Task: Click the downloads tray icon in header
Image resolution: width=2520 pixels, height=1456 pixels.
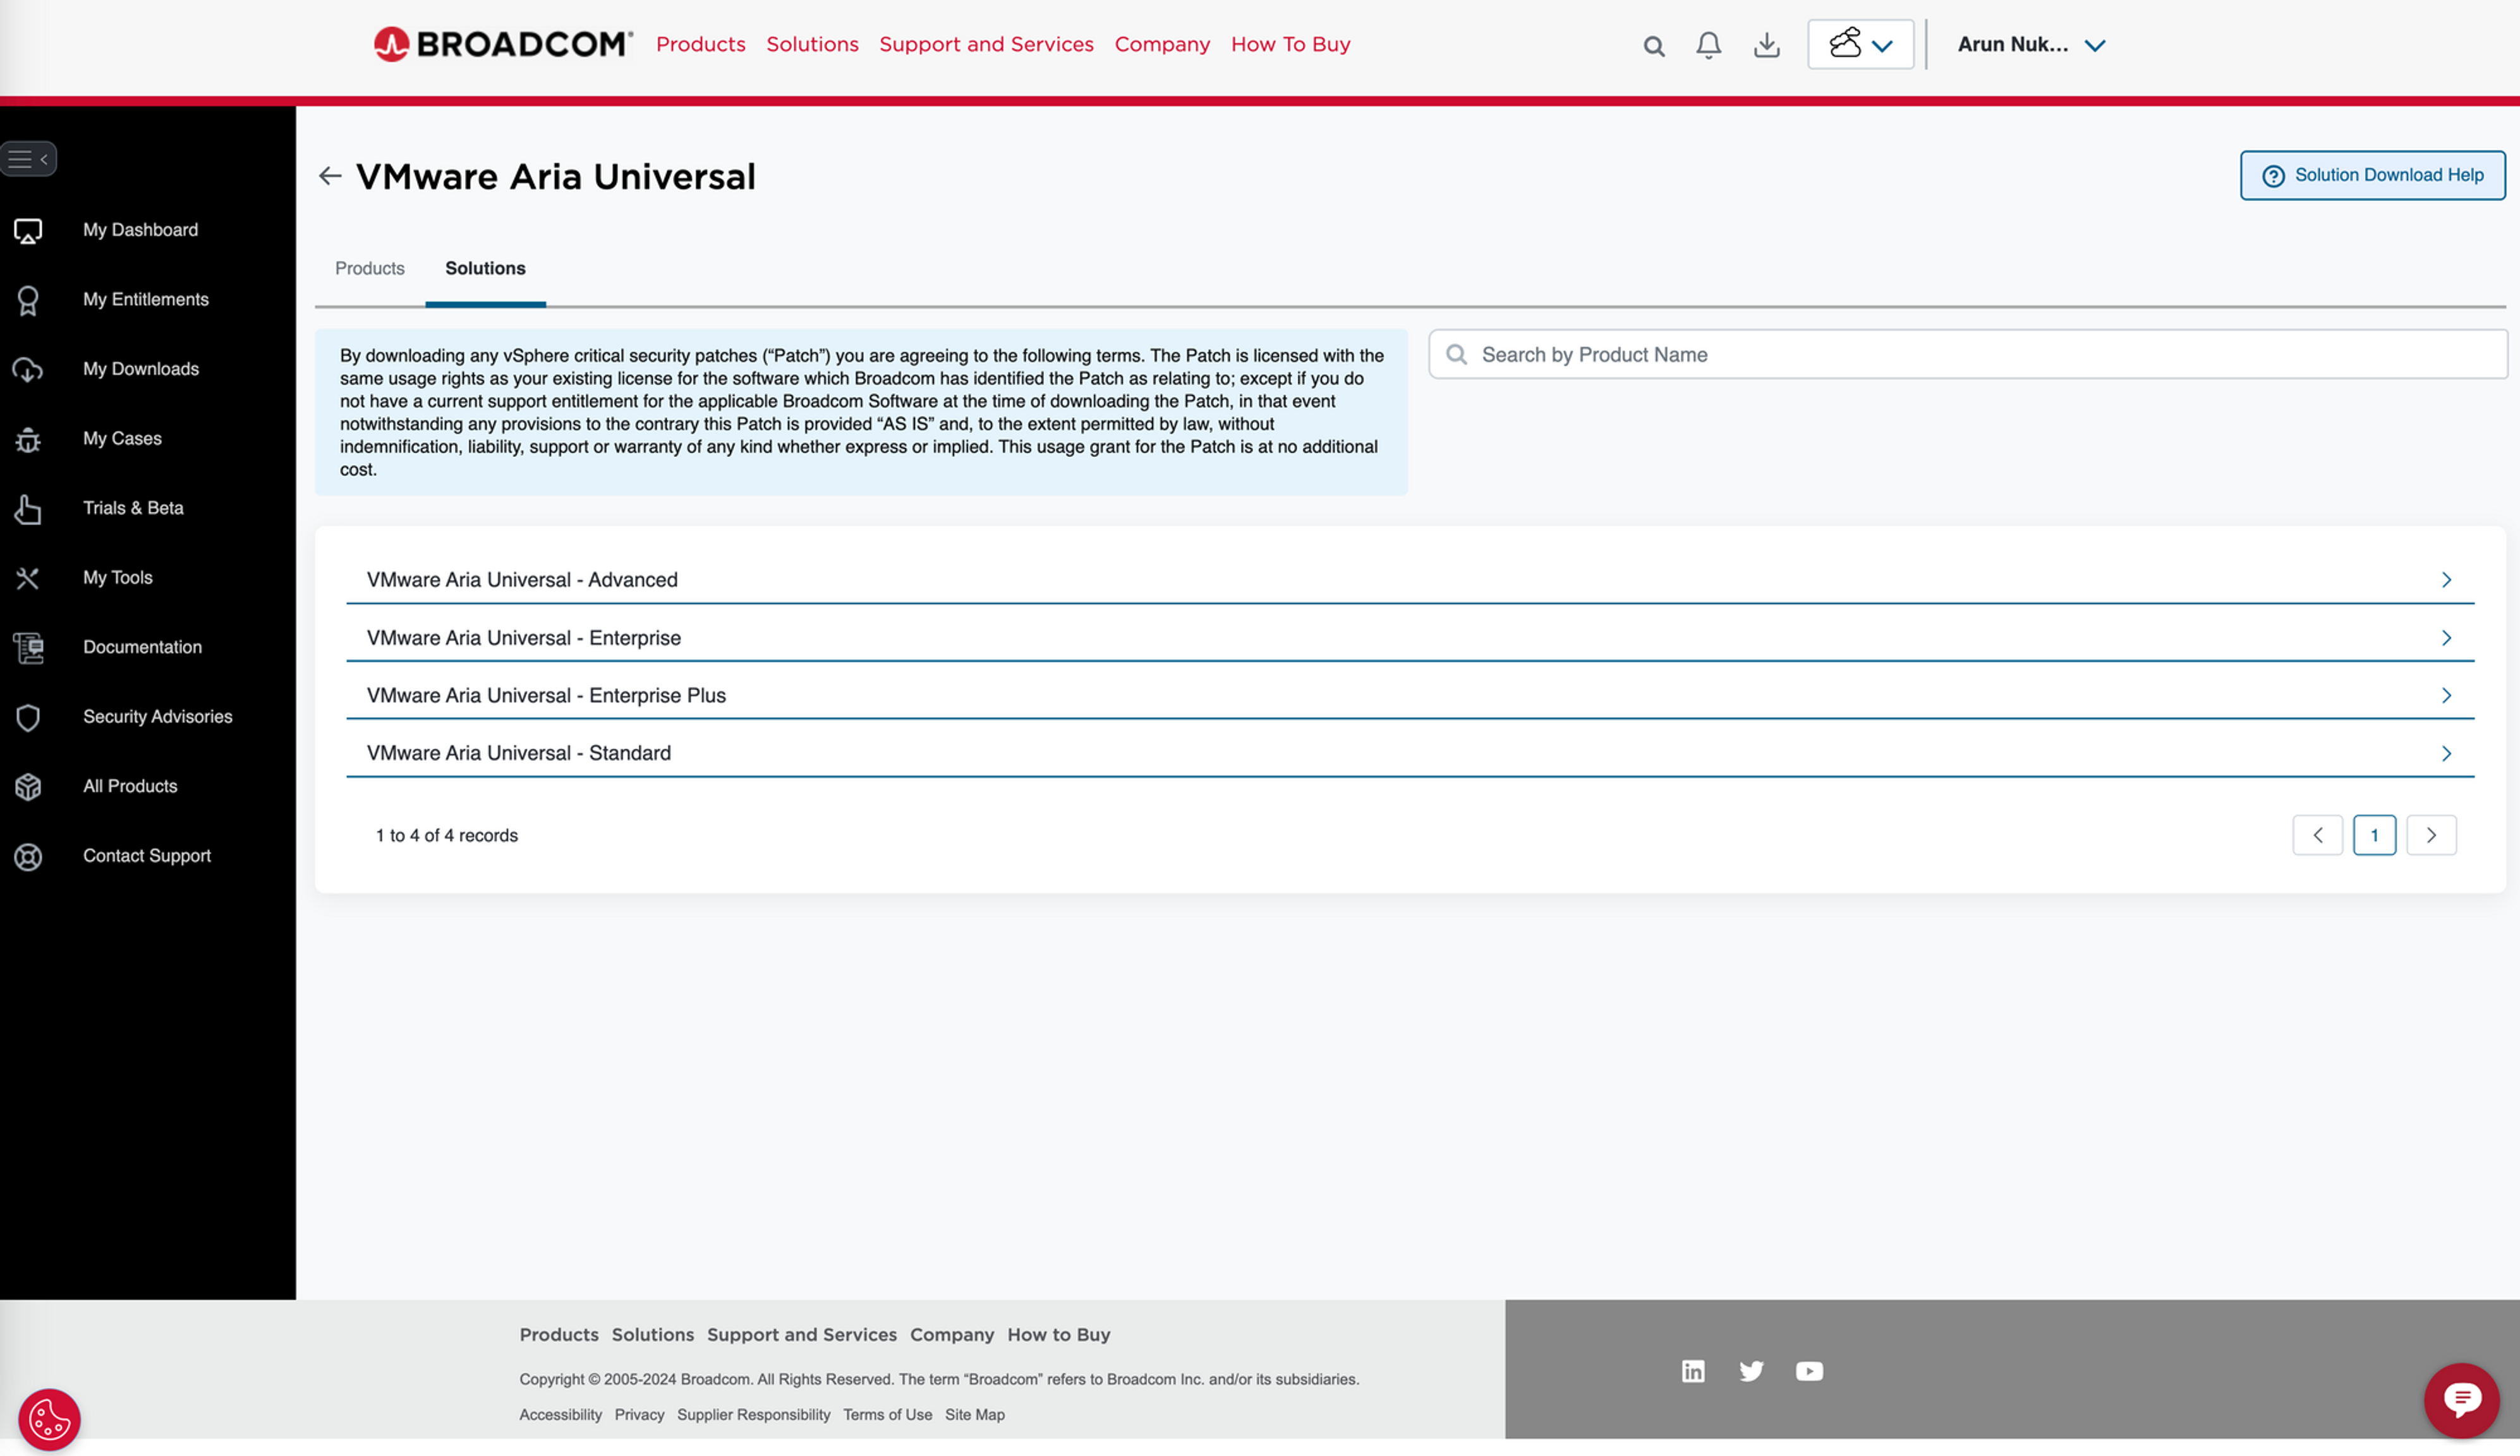Action: pyautogui.click(x=1766, y=45)
